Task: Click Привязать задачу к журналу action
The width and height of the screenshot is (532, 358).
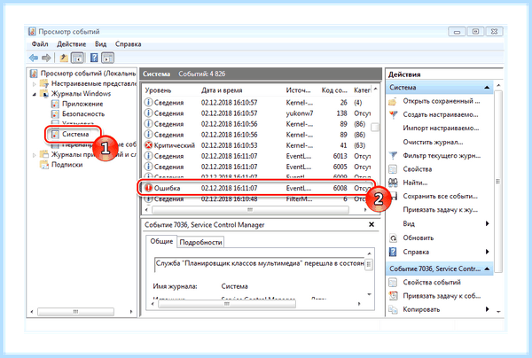Action: [x=440, y=210]
